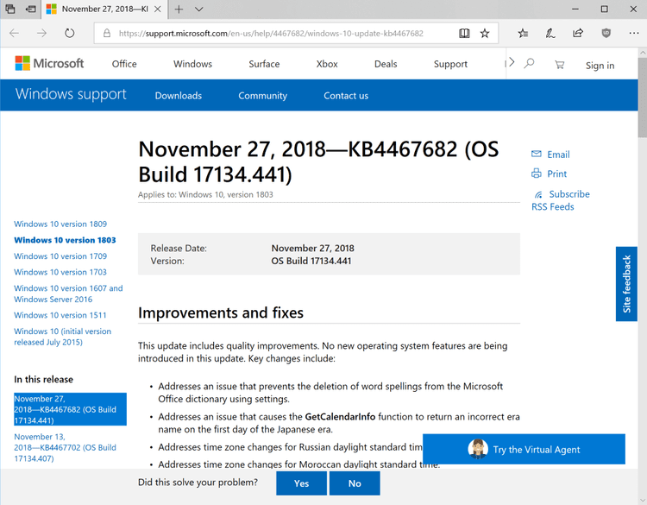
Task: Open Windows 10 version 1709 link
Action: [60, 256]
